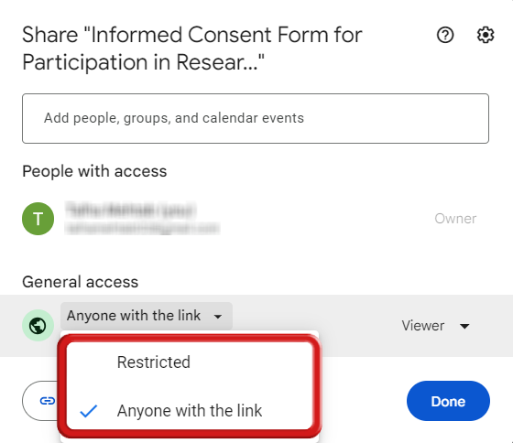Click the blue checkmark beside Anyone with the link
The width and height of the screenshot is (513, 443).
89,411
